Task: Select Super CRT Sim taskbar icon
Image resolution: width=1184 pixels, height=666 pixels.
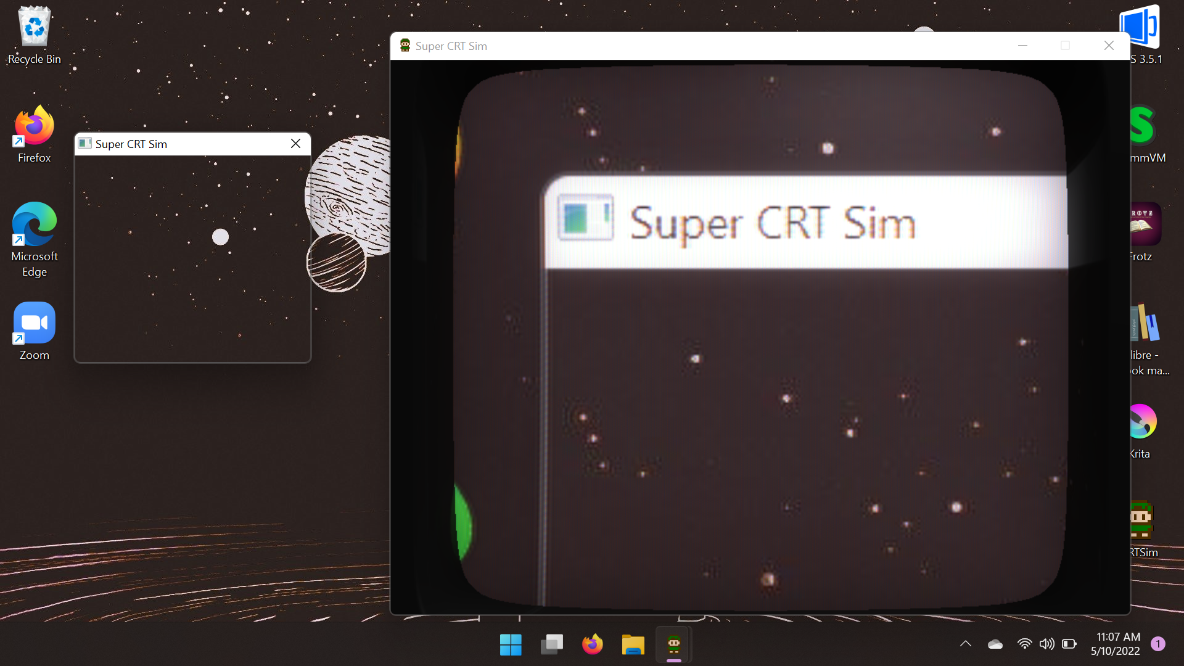Action: pyautogui.click(x=674, y=644)
